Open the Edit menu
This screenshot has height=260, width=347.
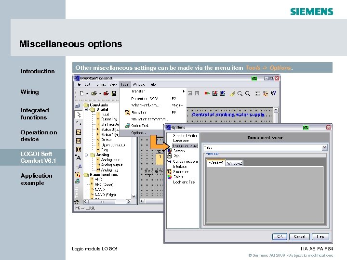pos(87,84)
